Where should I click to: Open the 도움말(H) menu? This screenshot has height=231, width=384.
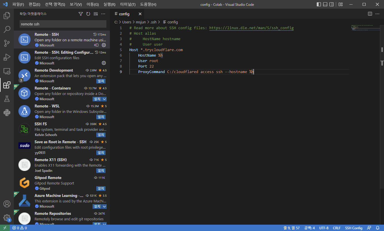coord(148,4)
